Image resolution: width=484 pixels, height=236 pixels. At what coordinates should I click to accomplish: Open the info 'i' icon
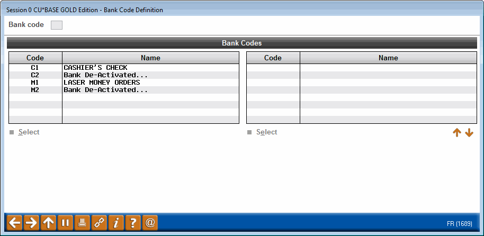click(116, 223)
